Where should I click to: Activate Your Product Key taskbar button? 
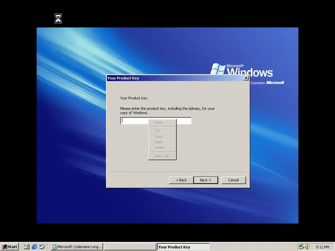coord(183,247)
